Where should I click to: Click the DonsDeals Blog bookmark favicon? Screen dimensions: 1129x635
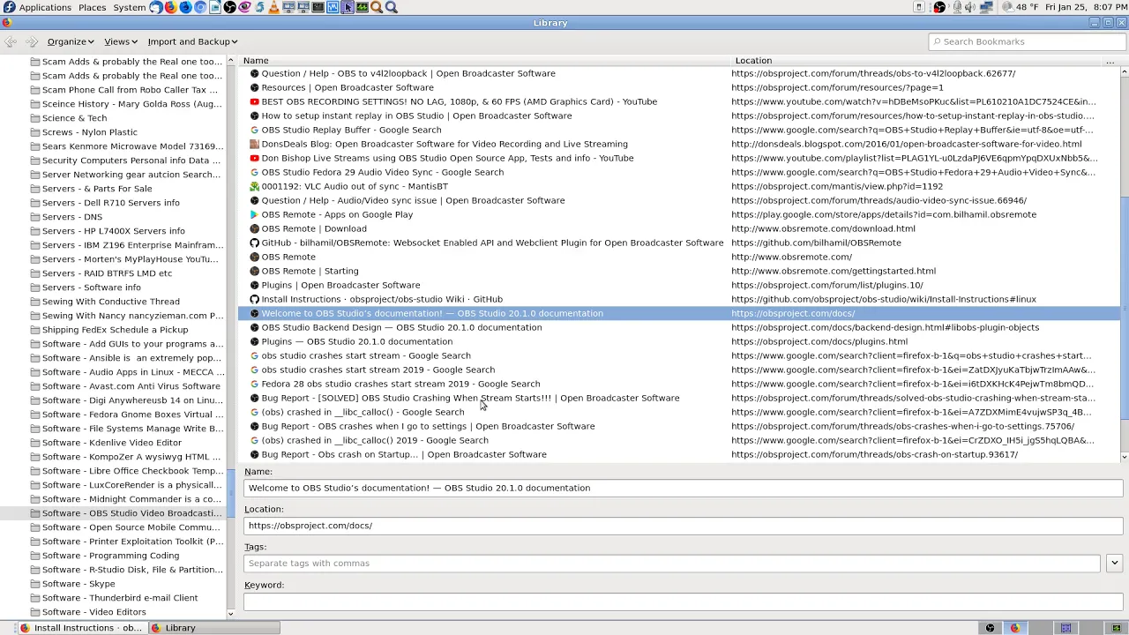pyautogui.click(x=254, y=144)
